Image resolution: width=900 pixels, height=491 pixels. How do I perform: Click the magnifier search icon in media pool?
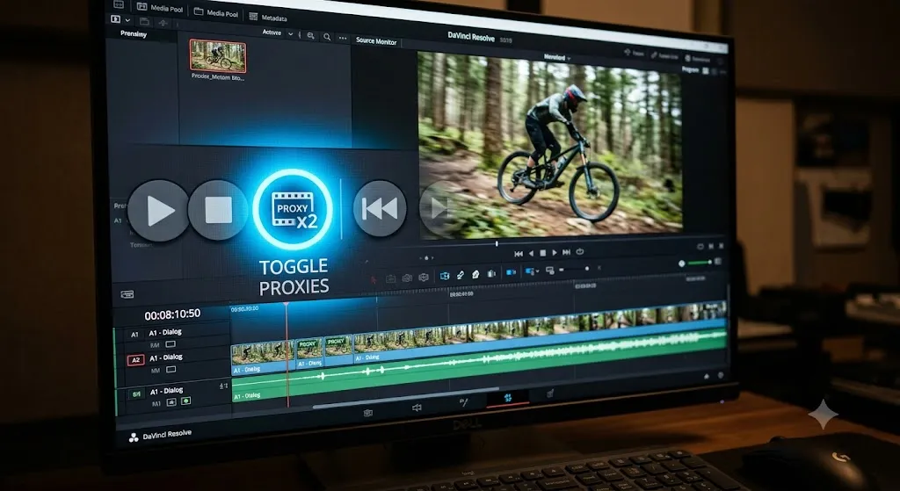[x=327, y=37]
